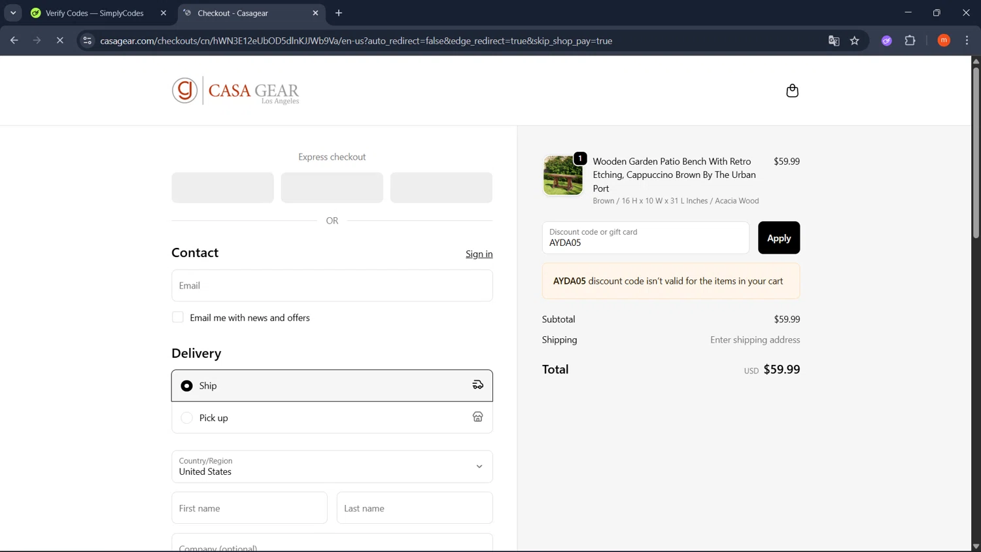Click the page vertical scrollbar thumb
Image resolution: width=981 pixels, height=552 pixels.
pyautogui.click(x=976, y=152)
